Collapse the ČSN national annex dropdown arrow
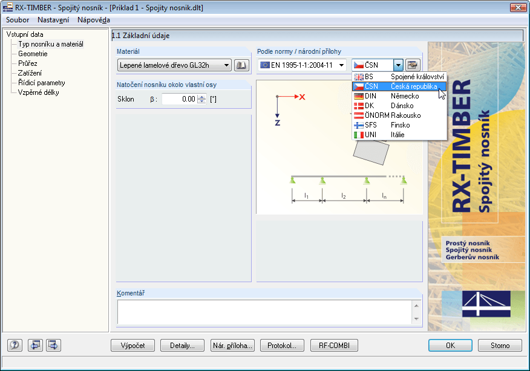Viewport: 530px width, 371px height. [x=399, y=65]
